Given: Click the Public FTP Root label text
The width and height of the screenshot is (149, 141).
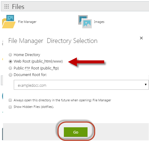Looking at the screenshot, I should [x=36, y=68].
